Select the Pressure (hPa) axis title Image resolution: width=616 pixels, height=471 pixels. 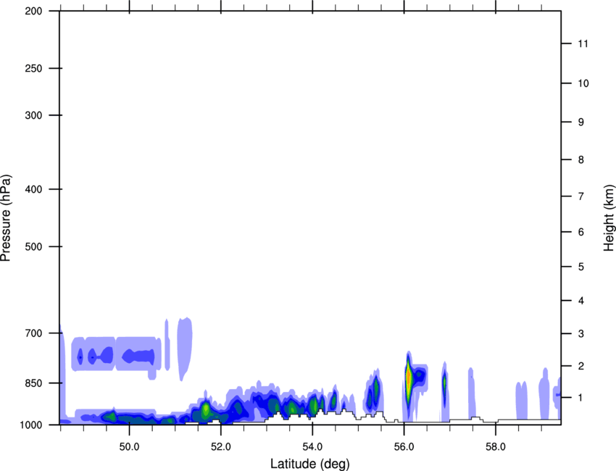(x=6, y=218)
